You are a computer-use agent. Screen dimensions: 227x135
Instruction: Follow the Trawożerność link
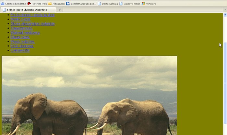pos(22,28)
